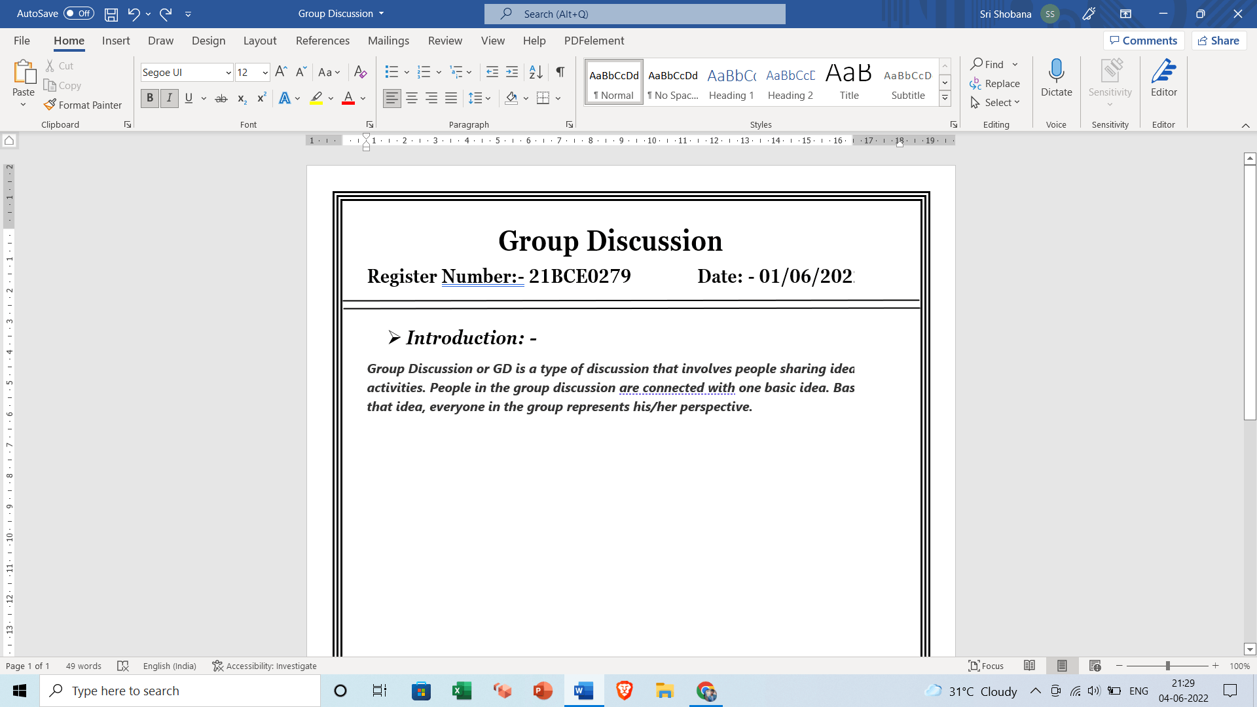Switch to the Insert tab

click(116, 41)
